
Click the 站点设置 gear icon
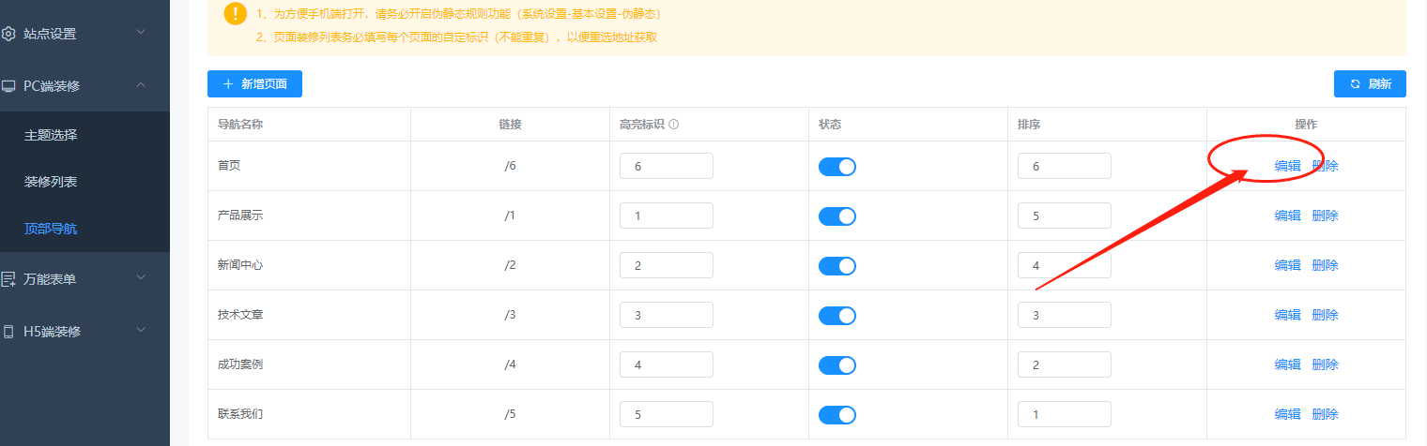tap(8, 34)
